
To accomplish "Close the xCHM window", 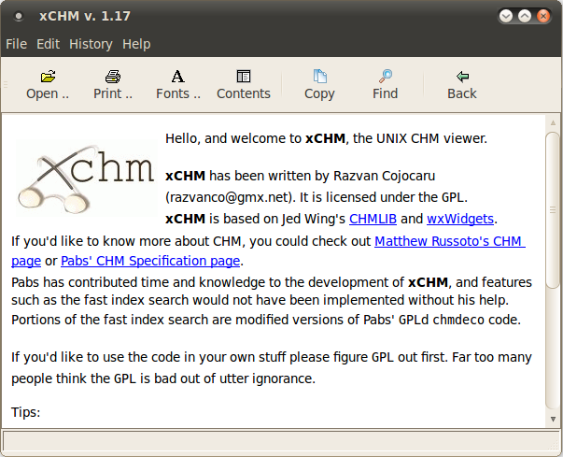I will click(543, 16).
